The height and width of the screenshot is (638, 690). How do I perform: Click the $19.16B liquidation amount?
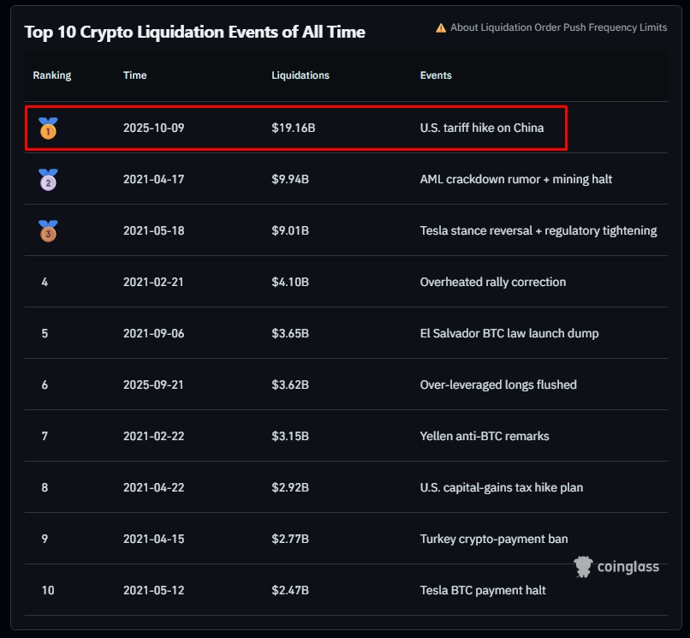coord(294,128)
